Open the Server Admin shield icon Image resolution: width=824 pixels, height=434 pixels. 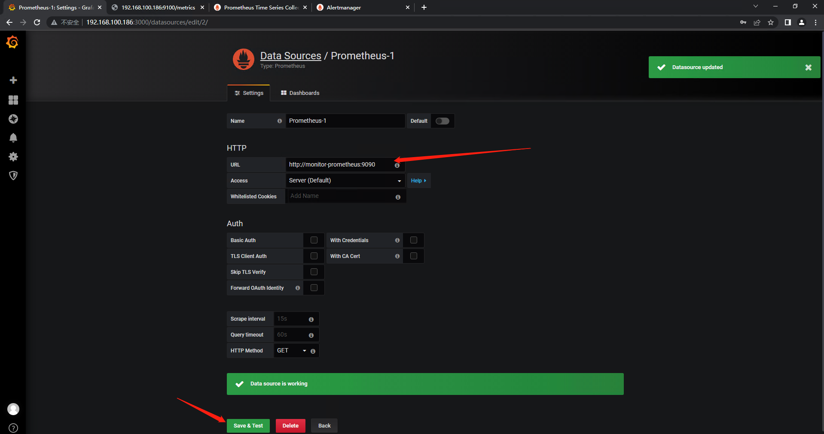point(13,176)
